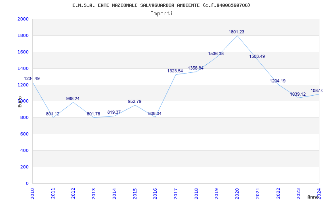Click the Importi subtitle
The width and height of the screenshot is (323, 201).
pos(161,14)
